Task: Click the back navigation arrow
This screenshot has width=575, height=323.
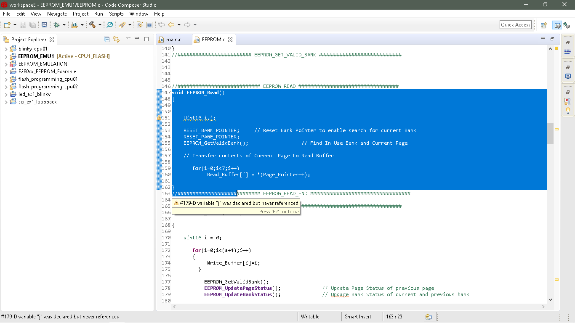Action: (x=172, y=24)
